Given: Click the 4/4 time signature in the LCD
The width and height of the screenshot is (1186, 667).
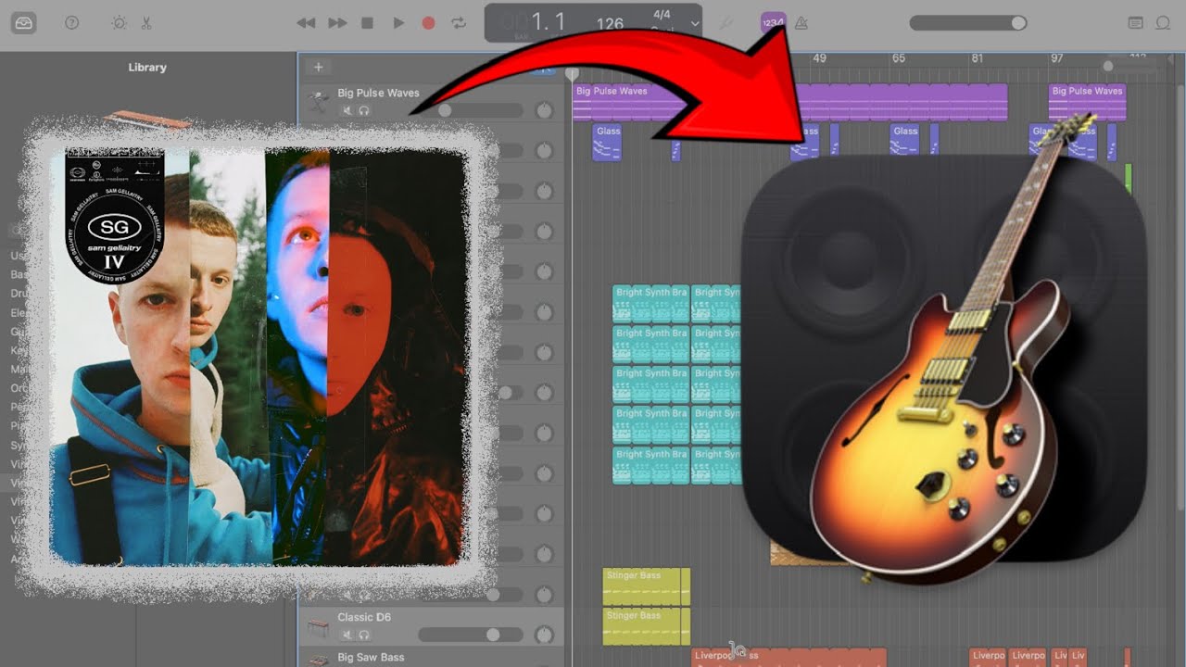Looking at the screenshot, I should point(662,15).
